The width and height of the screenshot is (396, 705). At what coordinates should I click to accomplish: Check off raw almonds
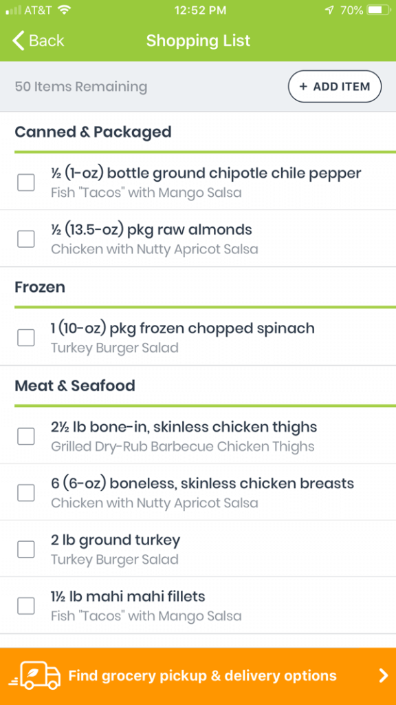(x=25, y=238)
